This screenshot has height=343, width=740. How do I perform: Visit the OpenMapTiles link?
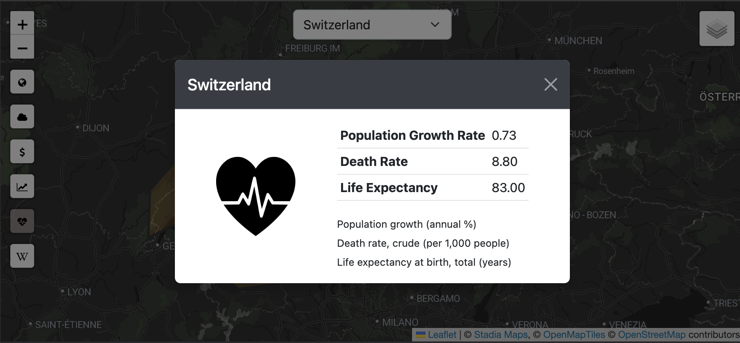coord(574,335)
